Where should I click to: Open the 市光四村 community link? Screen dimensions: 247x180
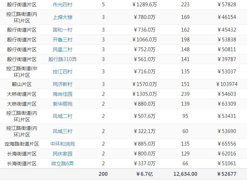tap(63, 5)
